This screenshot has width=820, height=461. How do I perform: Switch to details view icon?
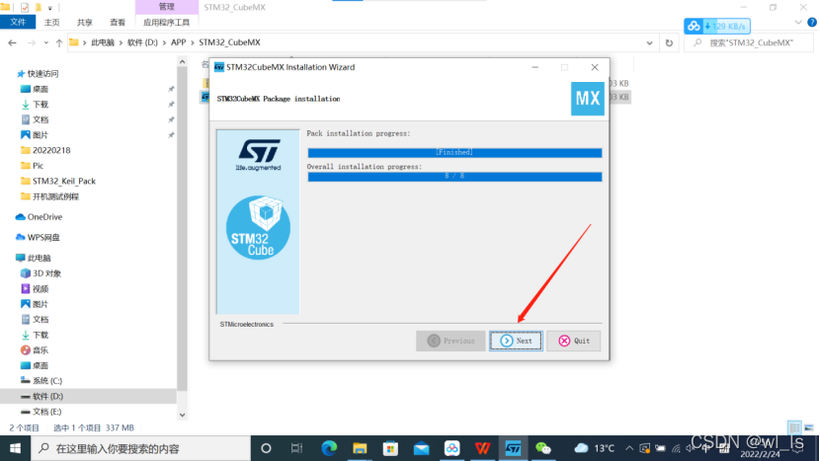(794, 427)
